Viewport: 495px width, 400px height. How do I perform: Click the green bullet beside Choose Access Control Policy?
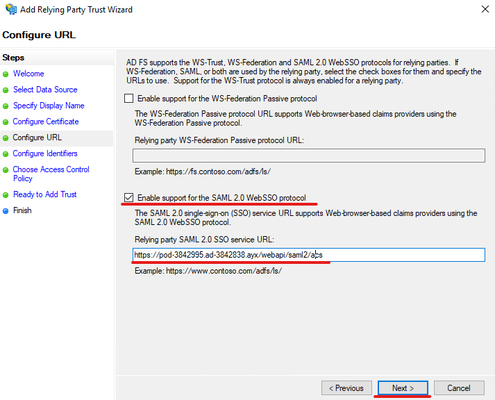point(6,170)
